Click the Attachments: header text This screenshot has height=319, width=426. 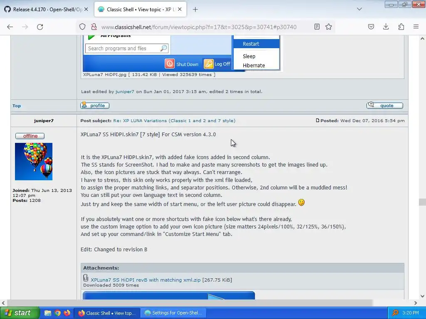[x=101, y=268]
